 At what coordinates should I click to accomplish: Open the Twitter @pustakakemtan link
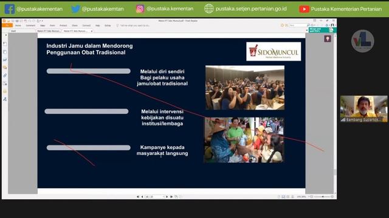click(97, 9)
